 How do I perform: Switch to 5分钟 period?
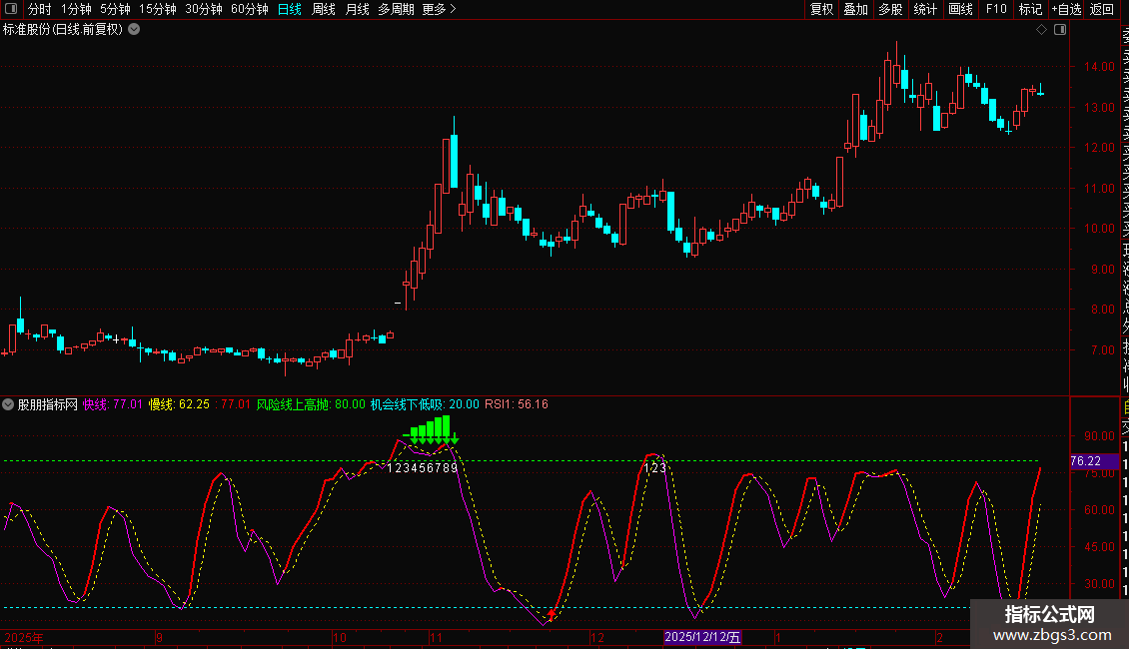click(x=115, y=9)
